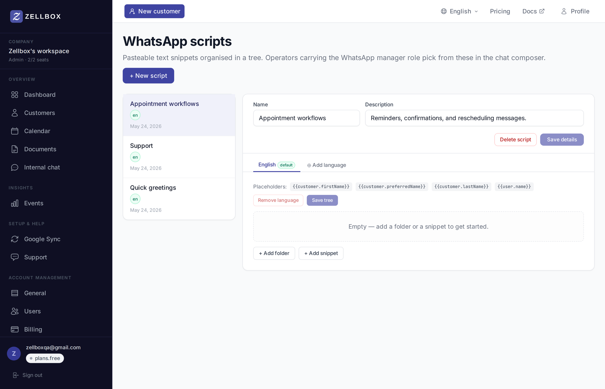Viewport: 605px width, 389px height.
Task: Open Billing via the credit card icon
Action: 15,329
